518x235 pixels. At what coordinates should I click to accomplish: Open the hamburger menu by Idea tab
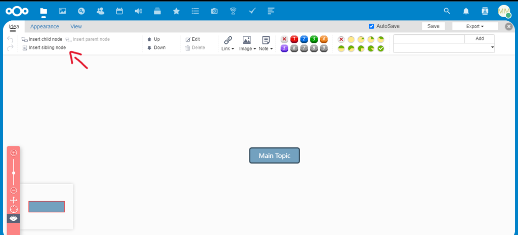[13, 31]
